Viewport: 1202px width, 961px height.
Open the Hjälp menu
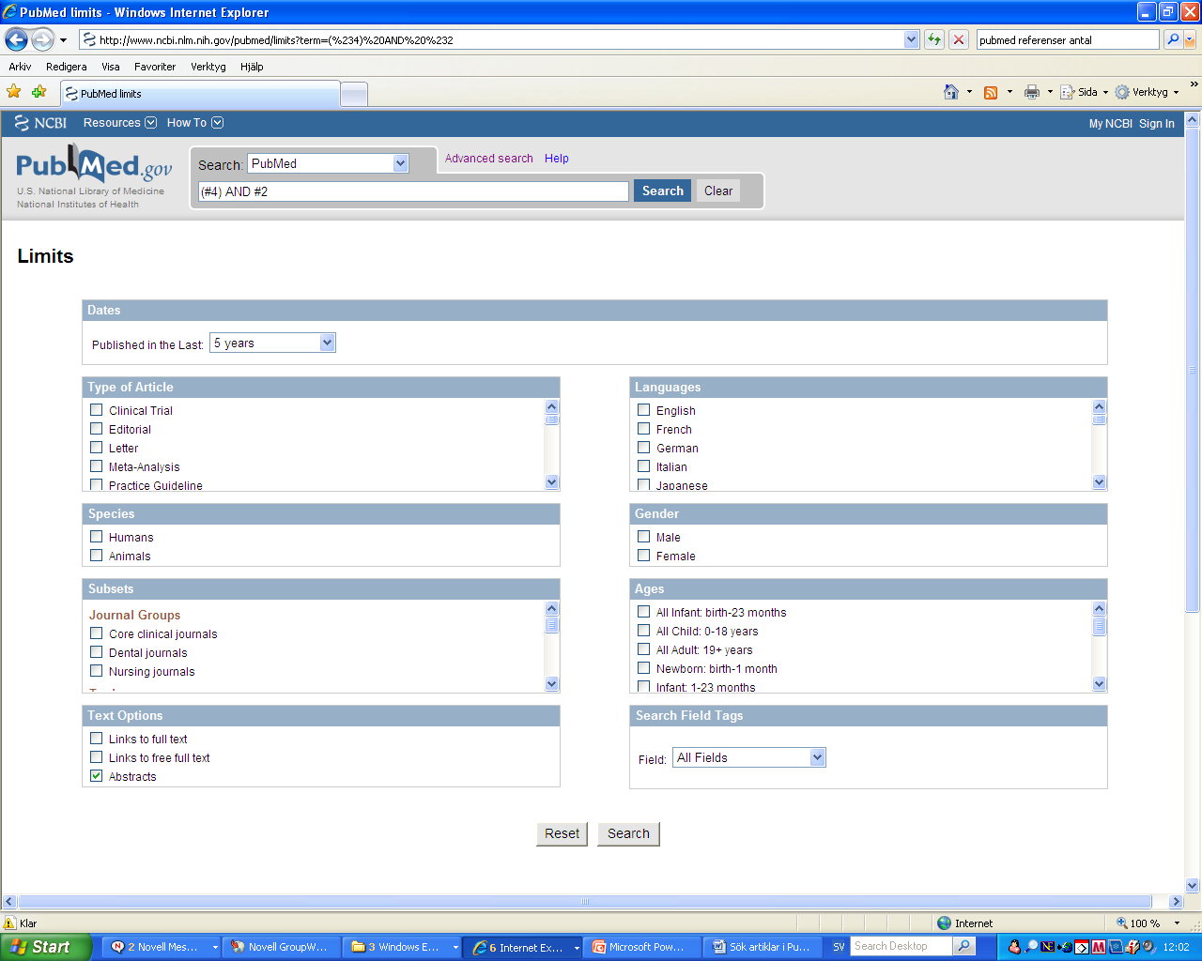click(252, 67)
